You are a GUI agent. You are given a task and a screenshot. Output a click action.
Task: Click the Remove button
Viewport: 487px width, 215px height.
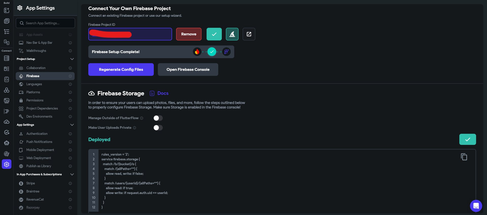click(189, 34)
